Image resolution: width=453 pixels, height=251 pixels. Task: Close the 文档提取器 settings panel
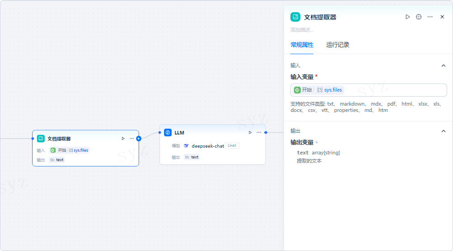(x=442, y=17)
